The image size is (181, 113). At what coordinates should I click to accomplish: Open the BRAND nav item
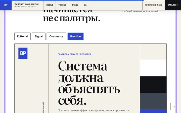point(75,5)
